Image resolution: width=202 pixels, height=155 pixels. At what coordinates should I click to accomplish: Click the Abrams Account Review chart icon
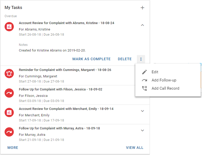click(x=9, y=26)
